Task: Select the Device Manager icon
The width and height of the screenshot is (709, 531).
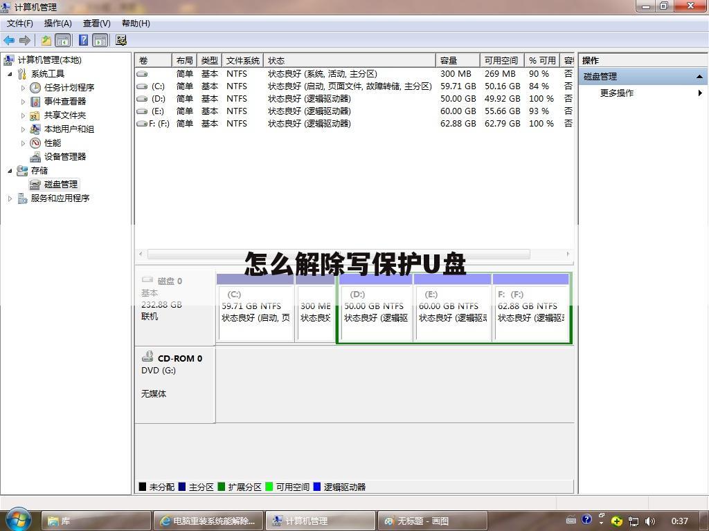Action: [x=35, y=157]
